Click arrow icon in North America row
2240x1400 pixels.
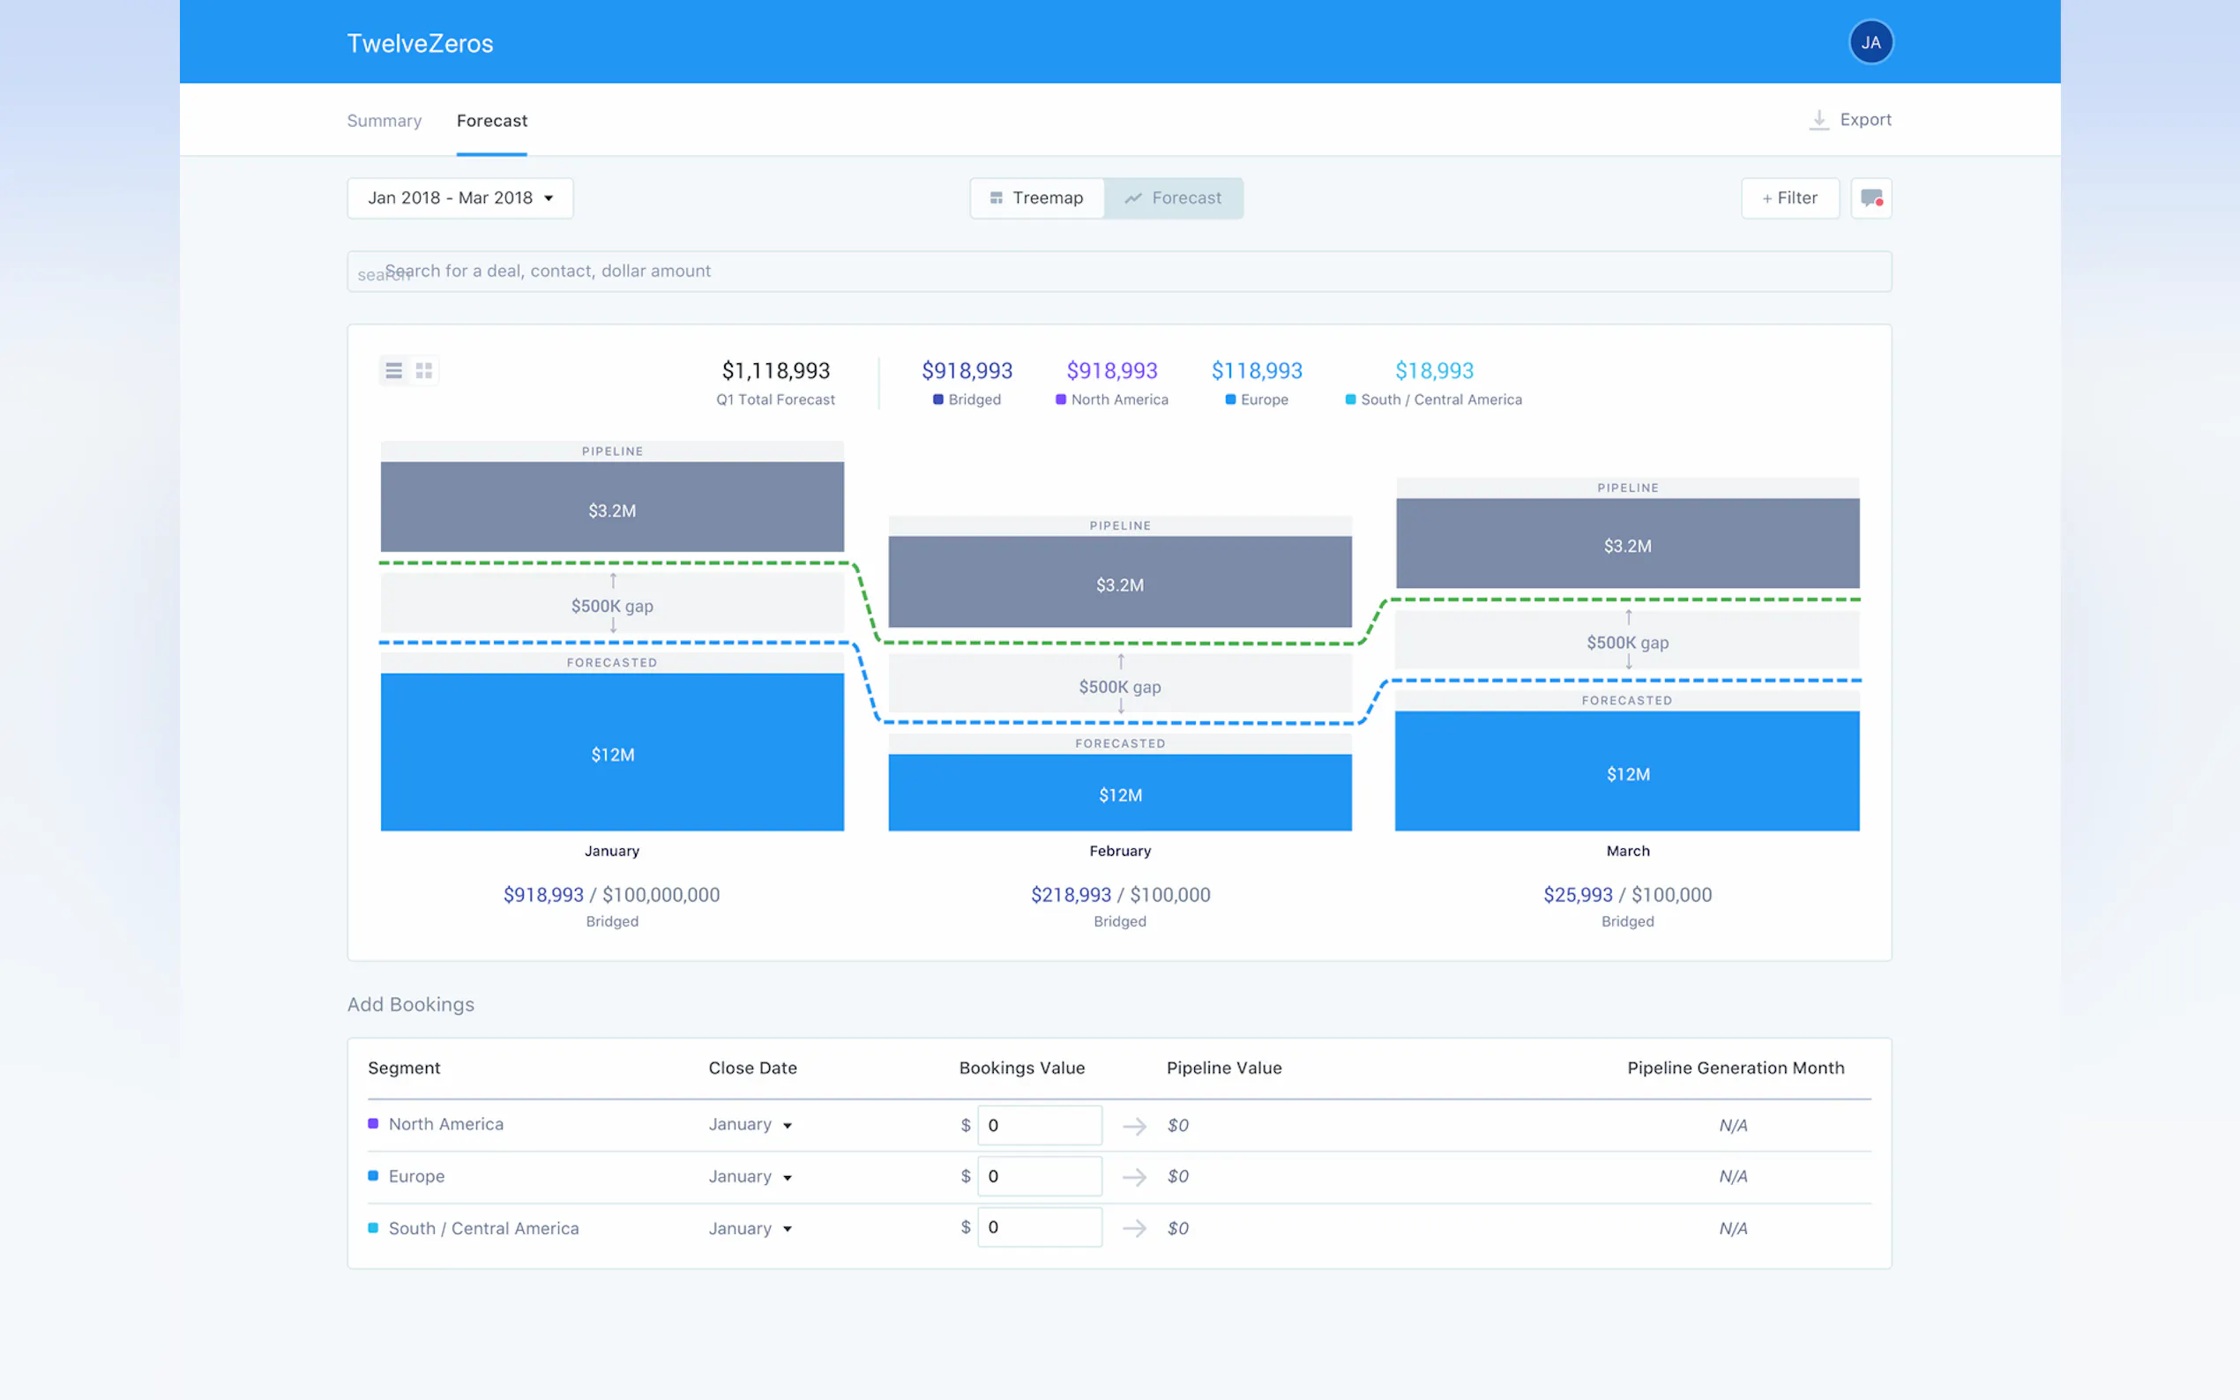1134,1126
